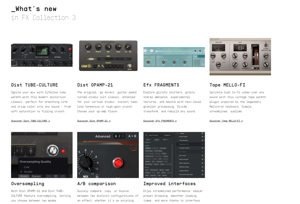This screenshot has height=204, width=300.
Task: Follow the Discover Dist TUBE-CULTURE link
Action: 30,121
